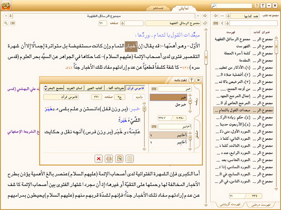Switch to the جستجو tab
This screenshot has width=281, height=210.
(158, 8)
